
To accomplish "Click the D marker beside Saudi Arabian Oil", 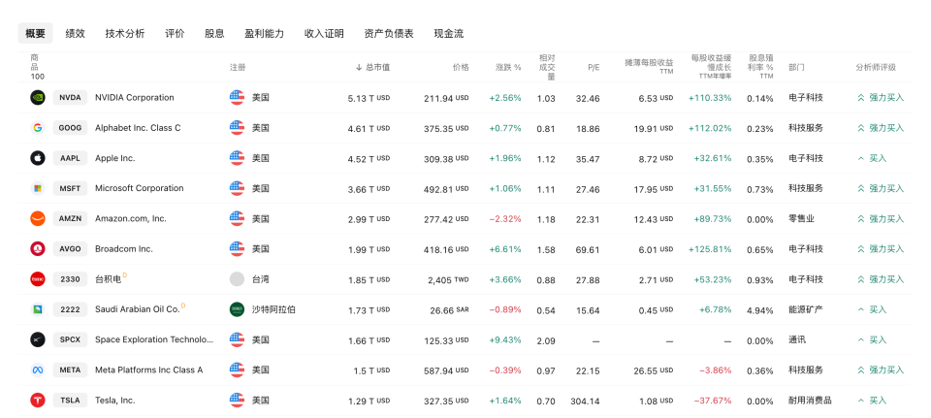I will coord(183,305).
